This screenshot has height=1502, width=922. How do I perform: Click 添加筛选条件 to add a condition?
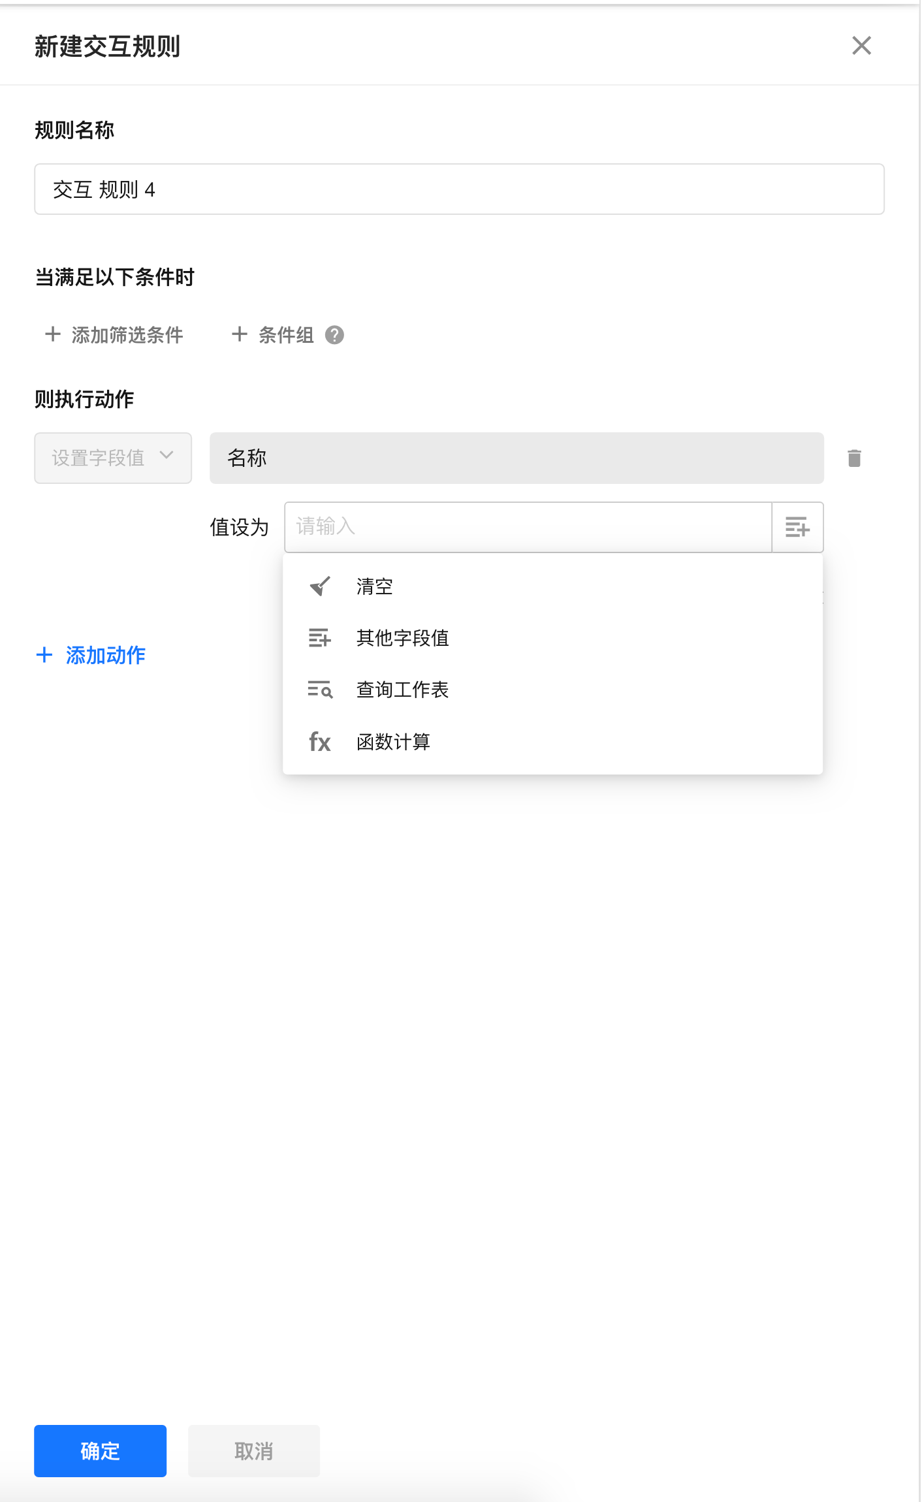[114, 335]
